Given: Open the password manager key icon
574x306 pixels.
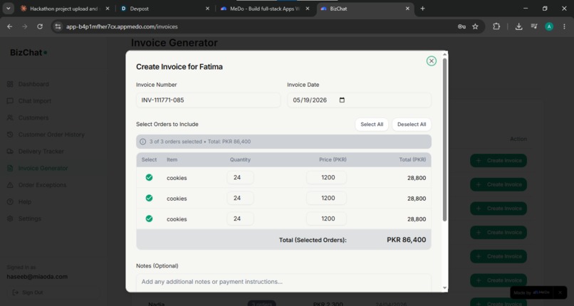Looking at the screenshot, I should (x=461, y=27).
